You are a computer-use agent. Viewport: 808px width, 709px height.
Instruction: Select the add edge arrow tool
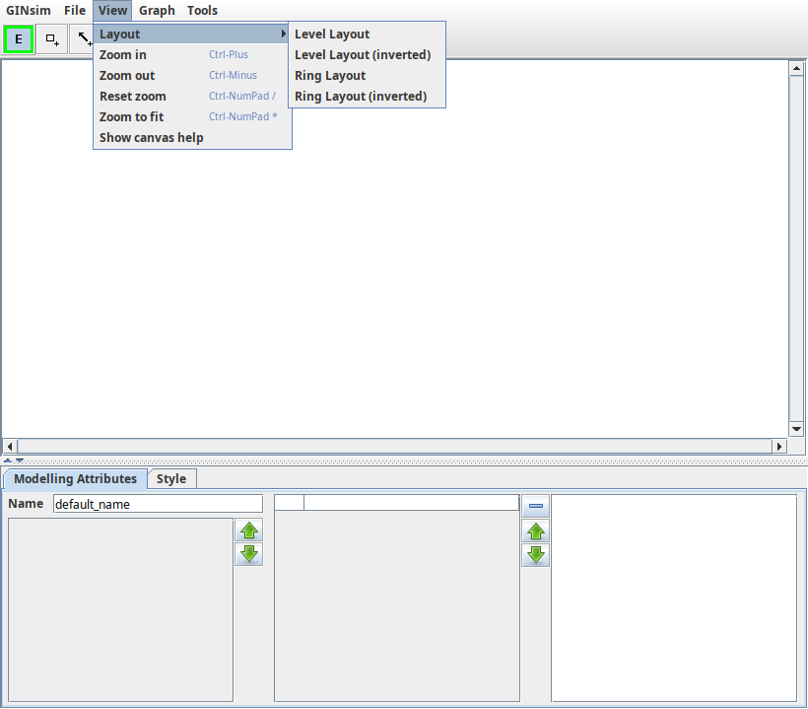coord(85,39)
